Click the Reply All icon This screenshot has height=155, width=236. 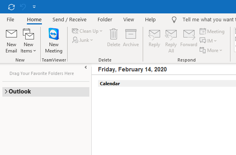[x=171, y=35]
